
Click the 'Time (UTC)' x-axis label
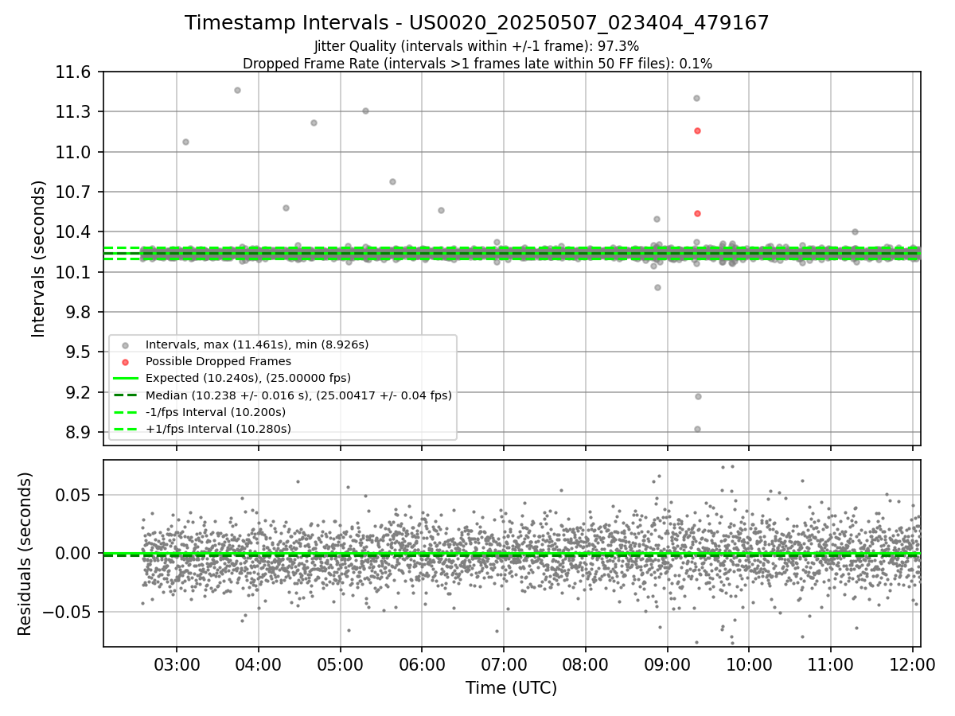(x=511, y=688)
